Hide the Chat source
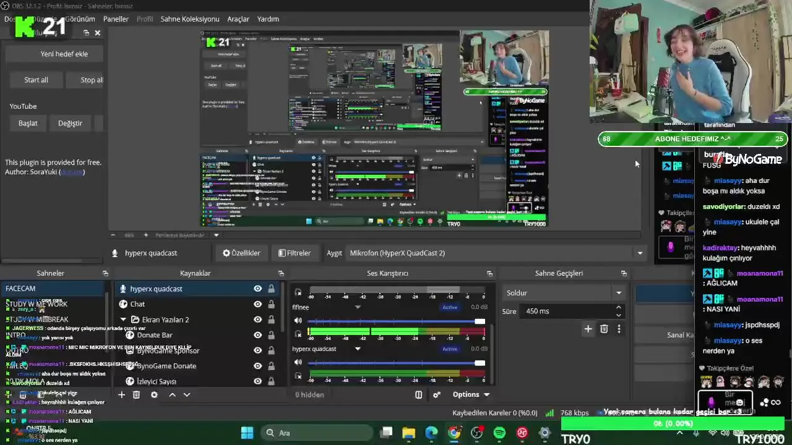Viewport: 792px width, 445px height. [257, 304]
